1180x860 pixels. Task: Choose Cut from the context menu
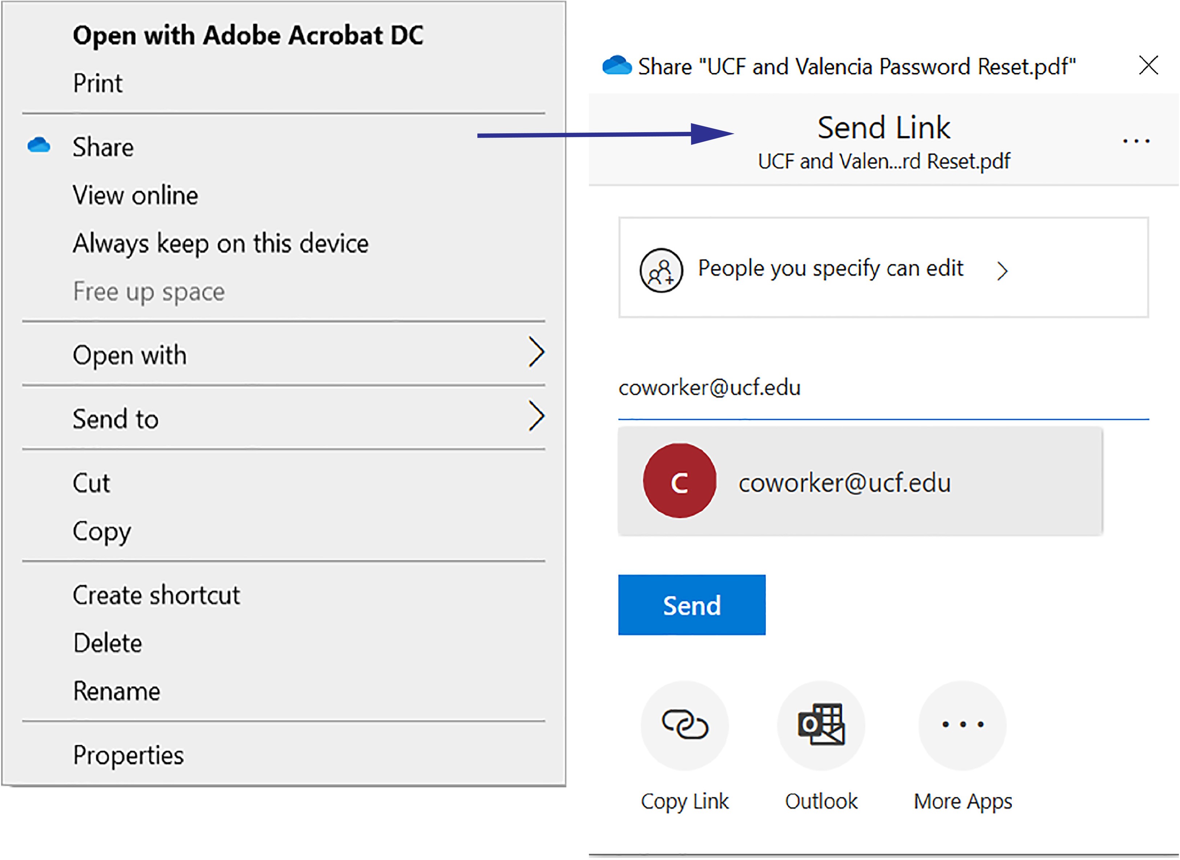[91, 483]
